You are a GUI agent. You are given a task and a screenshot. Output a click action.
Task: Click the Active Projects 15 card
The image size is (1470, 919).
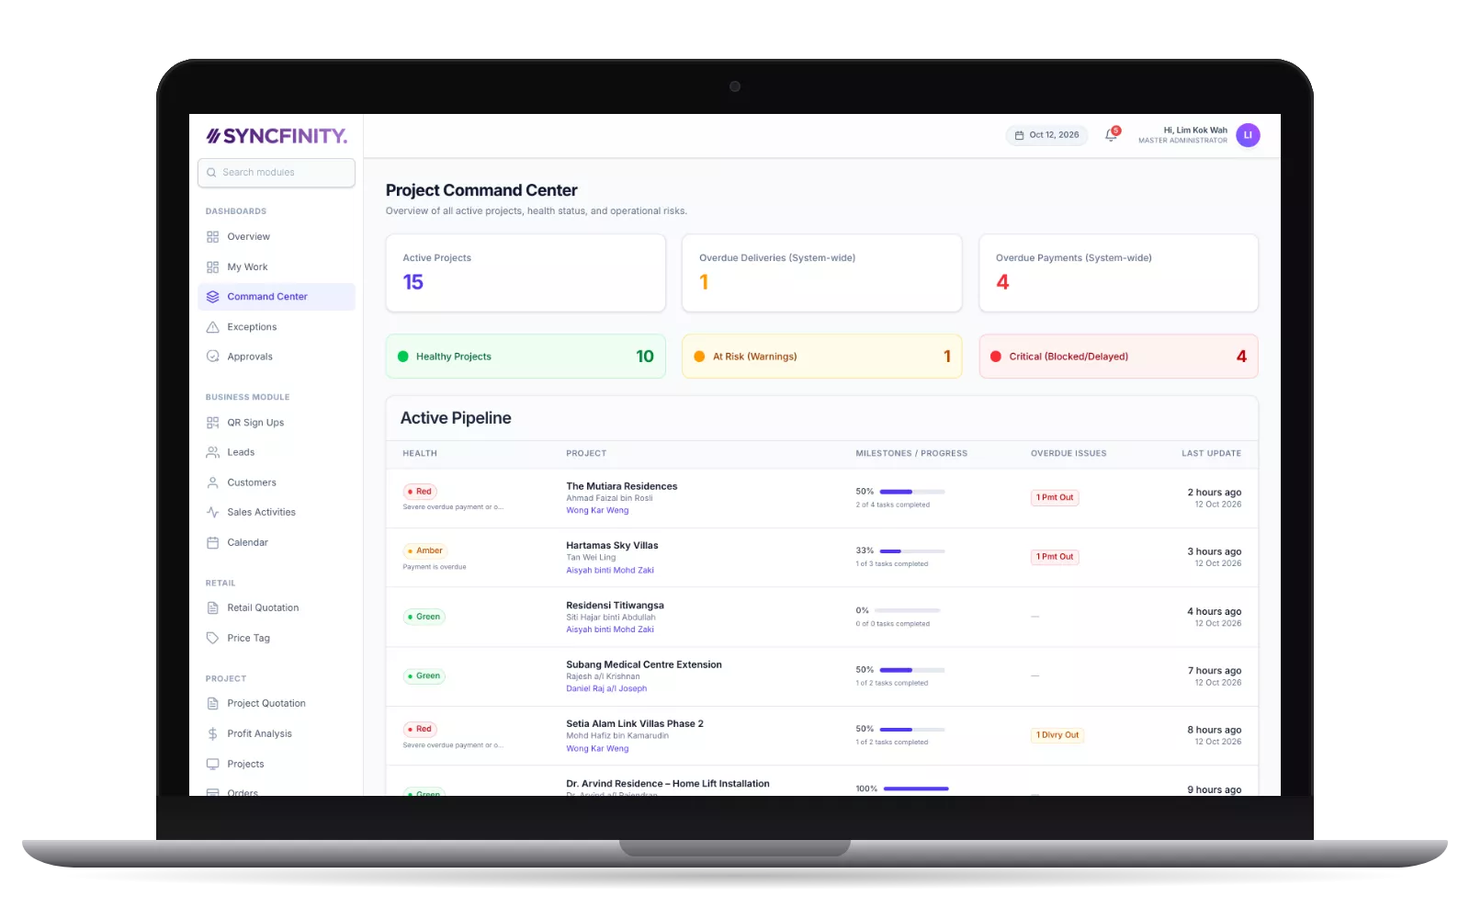526,273
